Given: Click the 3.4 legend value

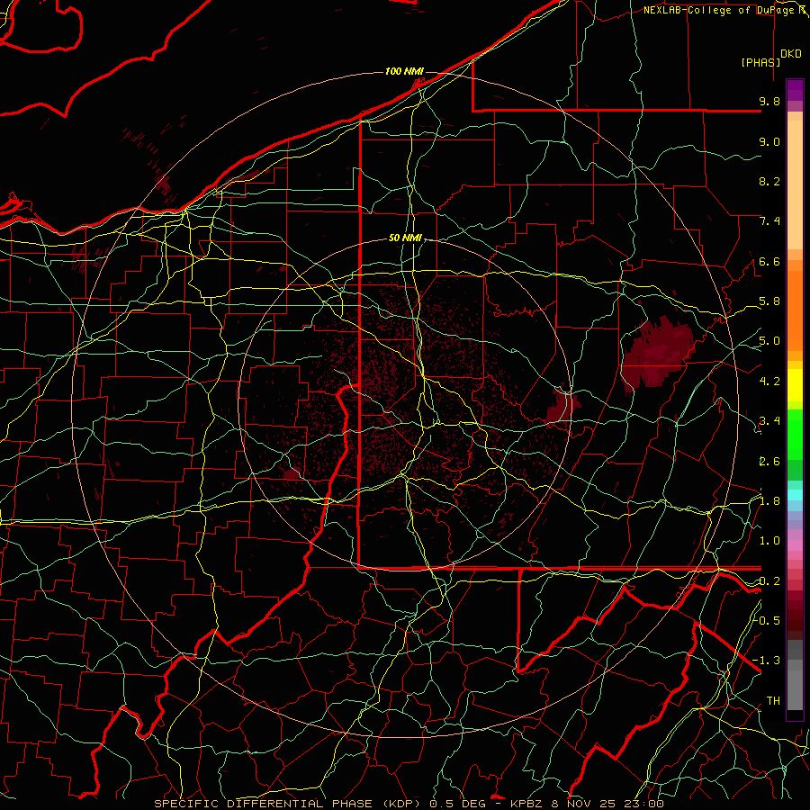Looking at the screenshot, I should coord(769,421).
